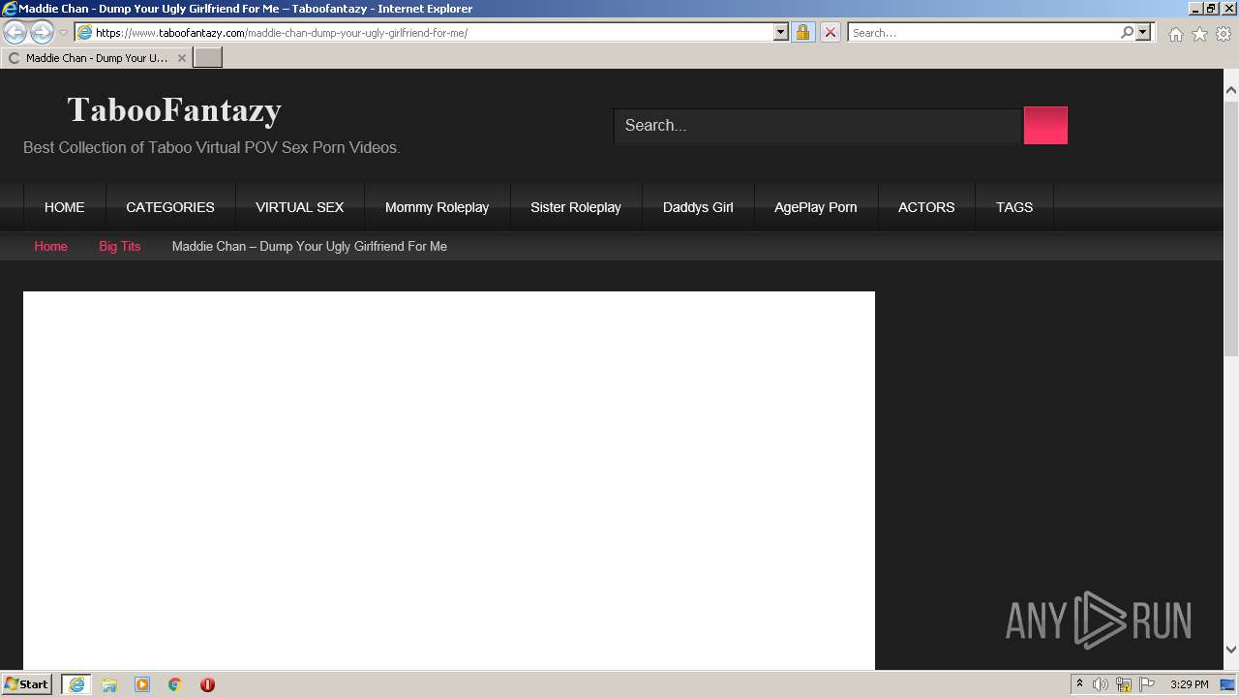Click the browser Back arrow button
The height and width of the screenshot is (697, 1239).
coord(15,33)
